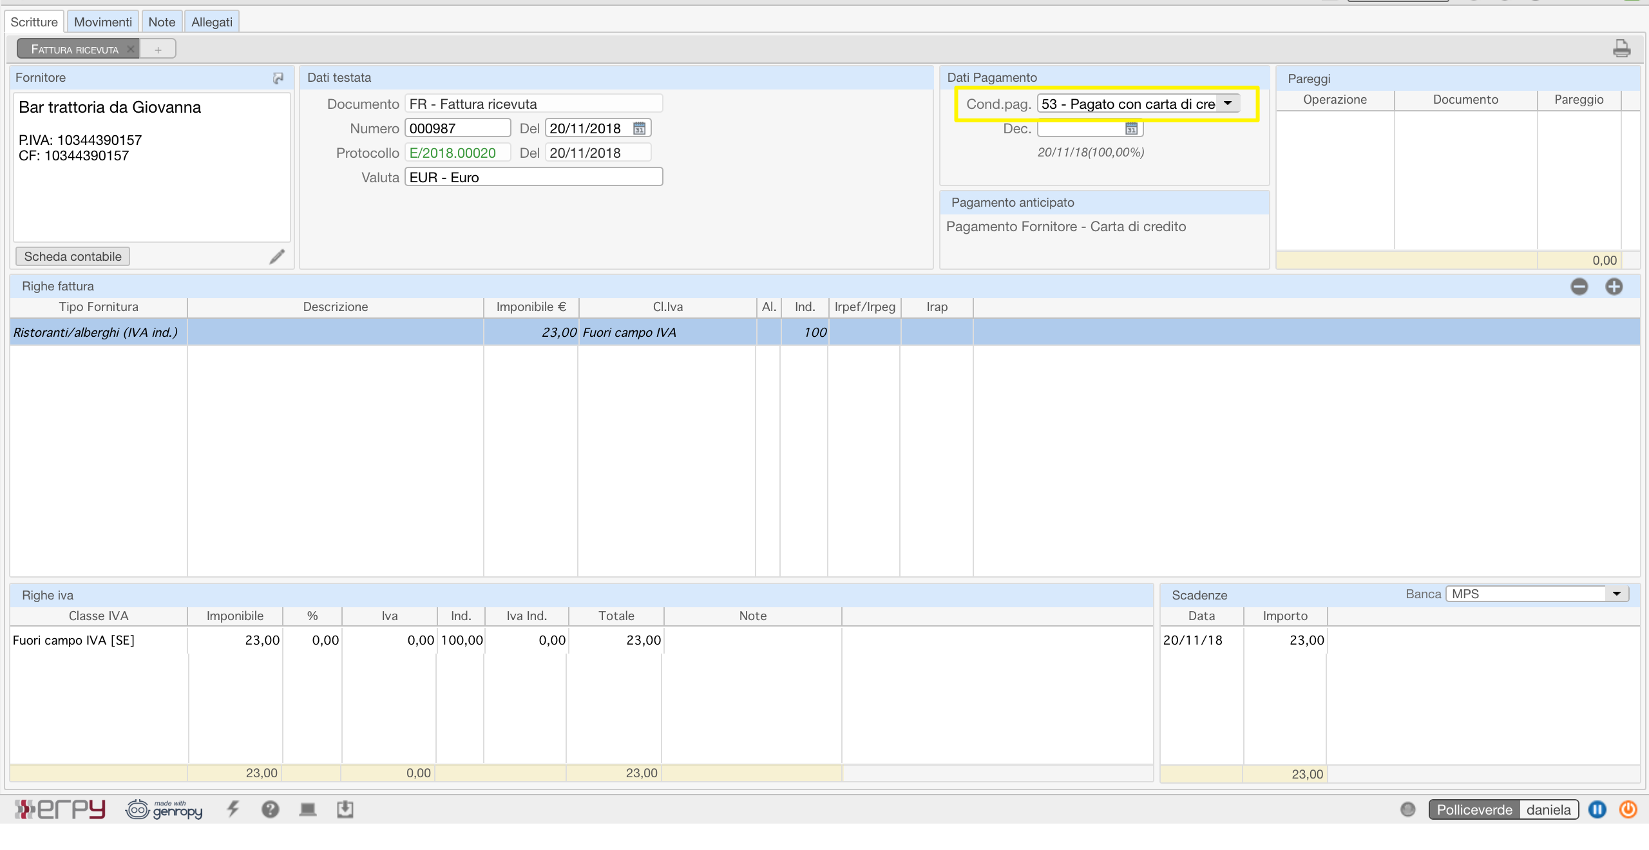Switch to the Allegati tab
Screen dimensions: 1649x850
(x=212, y=22)
